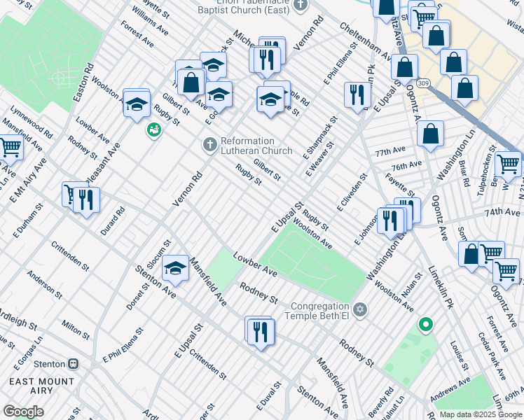The height and width of the screenshot is (420, 524).
Task: Select the school marker near Slocum St
Action: pyautogui.click(x=175, y=269)
